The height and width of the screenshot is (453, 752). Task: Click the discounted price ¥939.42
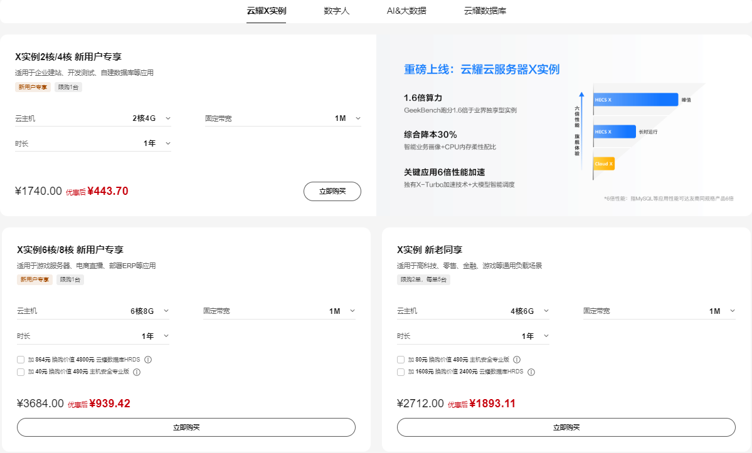[110, 404]
